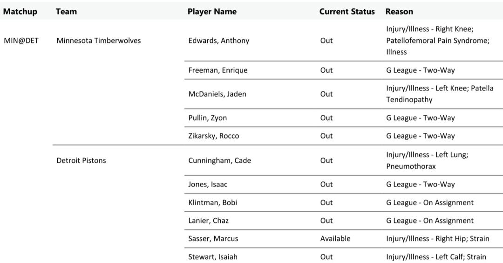Select the MIN@DET matchup cell
This screenshot has height=263, width=503.
(21, 41)
